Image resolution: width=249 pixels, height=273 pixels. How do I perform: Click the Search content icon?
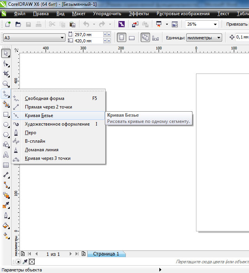click(122, 24)
